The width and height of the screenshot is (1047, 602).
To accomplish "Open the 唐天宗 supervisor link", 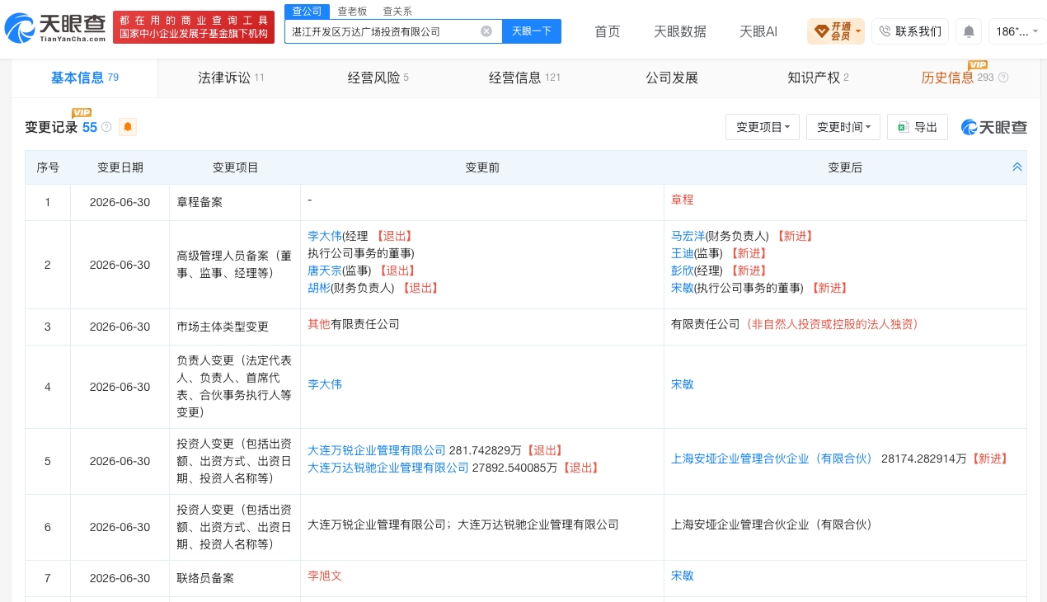I will pos(325,270).
